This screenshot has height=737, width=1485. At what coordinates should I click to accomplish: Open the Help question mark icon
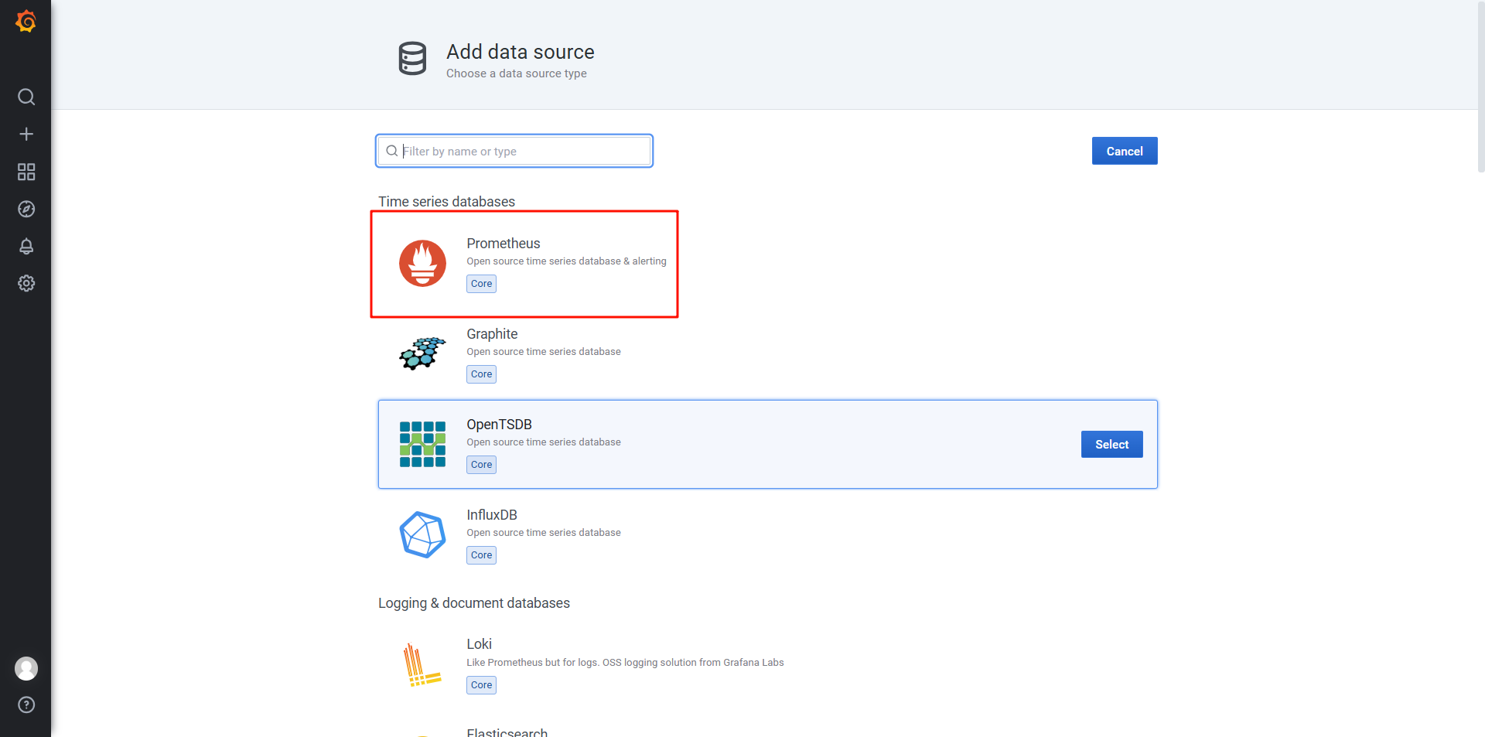pyautogui.click(x=26, y=705)
